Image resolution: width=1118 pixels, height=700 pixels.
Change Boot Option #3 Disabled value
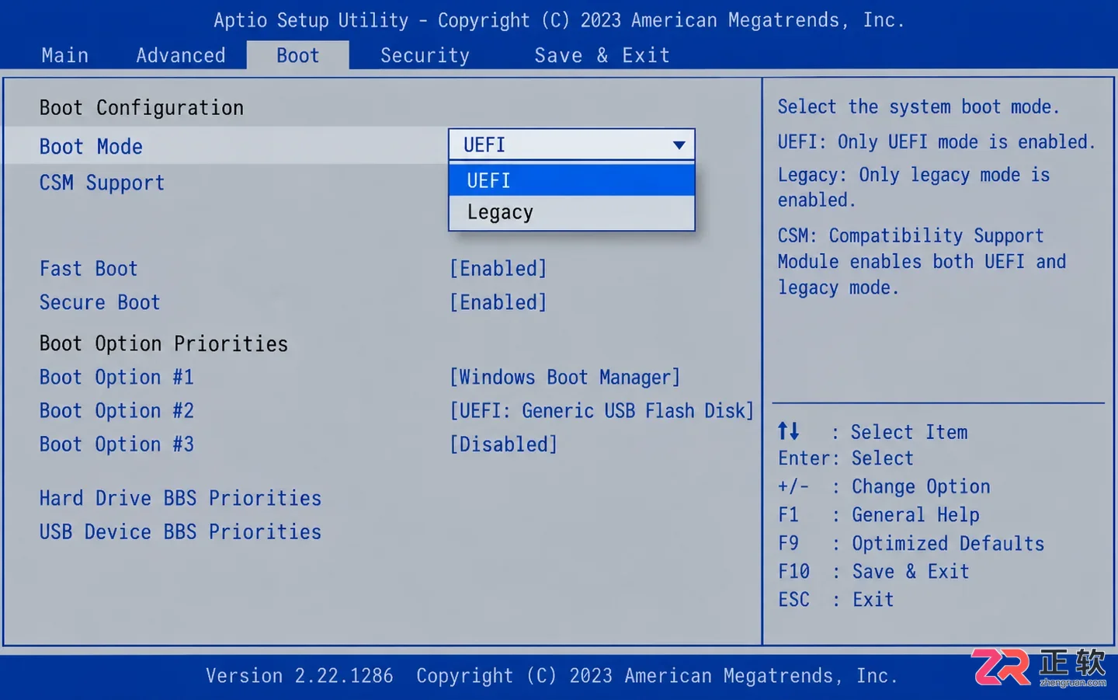(x=504, y=444)
